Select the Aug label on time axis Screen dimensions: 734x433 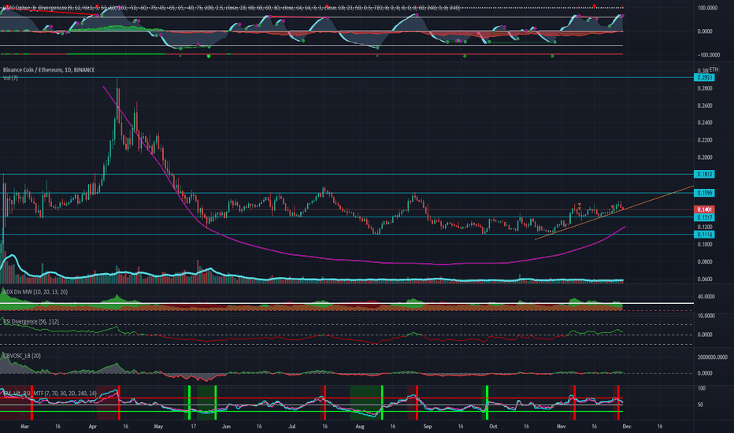point(359,427)
